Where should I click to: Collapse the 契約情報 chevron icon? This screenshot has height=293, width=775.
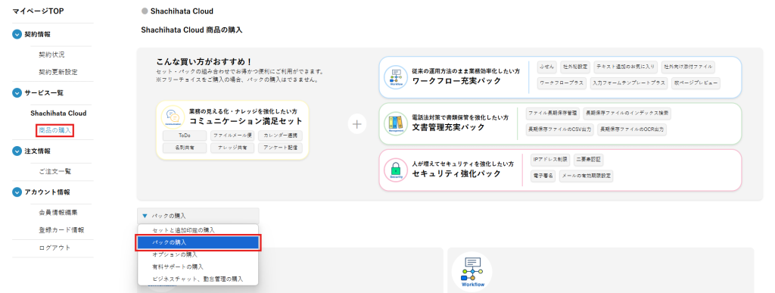(17, 34)
